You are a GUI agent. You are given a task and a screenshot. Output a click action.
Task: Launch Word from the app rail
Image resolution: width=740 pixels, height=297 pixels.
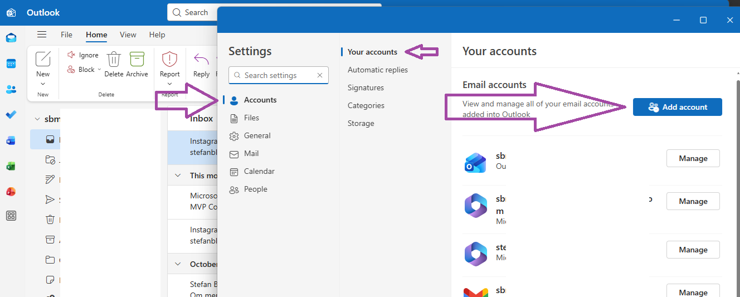11,140
